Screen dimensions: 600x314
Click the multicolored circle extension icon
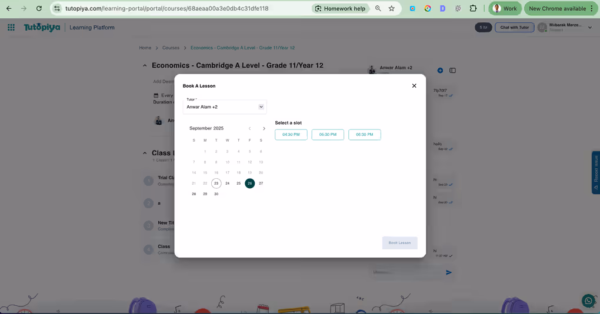pyautogui.click(x=428, y=8)
